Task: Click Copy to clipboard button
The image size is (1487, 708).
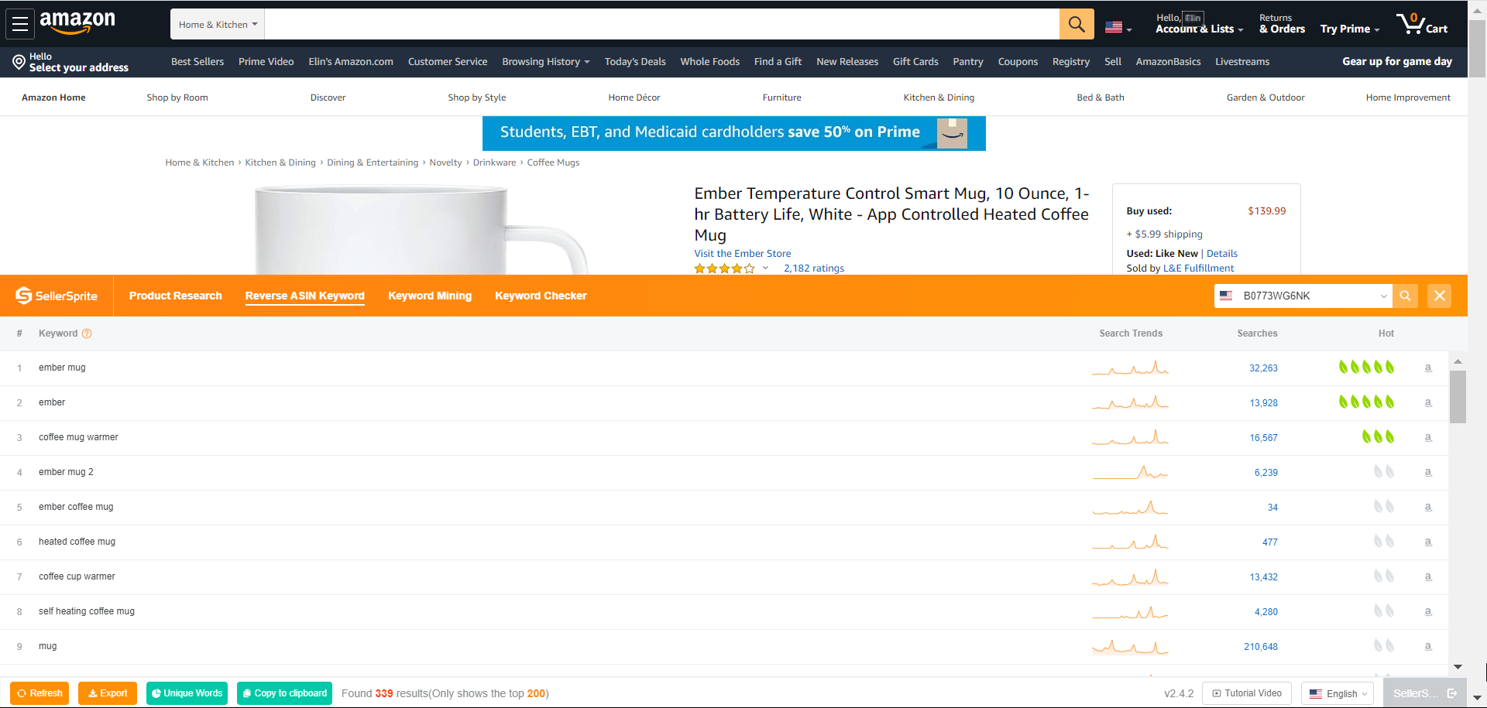Action: [x=285, y=693]
